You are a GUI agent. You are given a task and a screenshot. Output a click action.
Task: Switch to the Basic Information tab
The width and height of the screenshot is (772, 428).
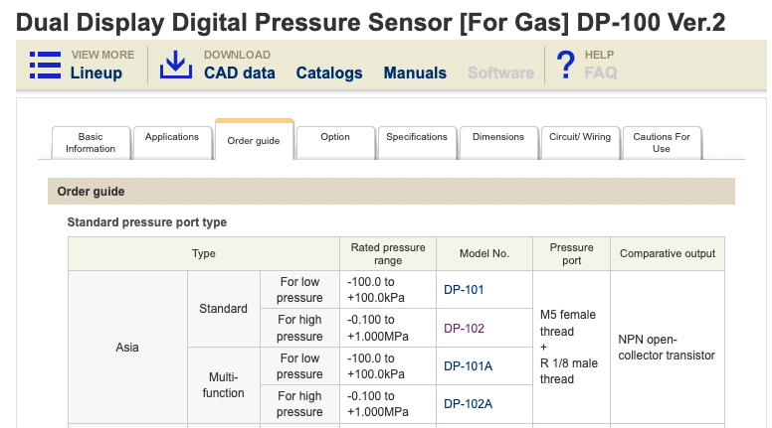[x=91, y=142]
